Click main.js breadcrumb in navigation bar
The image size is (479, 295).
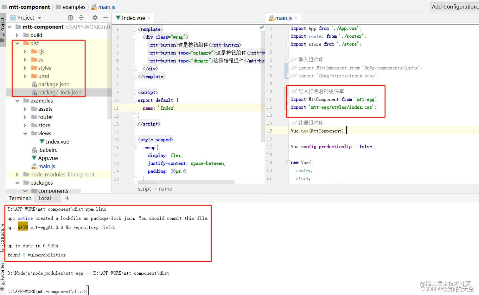point(103,7)
